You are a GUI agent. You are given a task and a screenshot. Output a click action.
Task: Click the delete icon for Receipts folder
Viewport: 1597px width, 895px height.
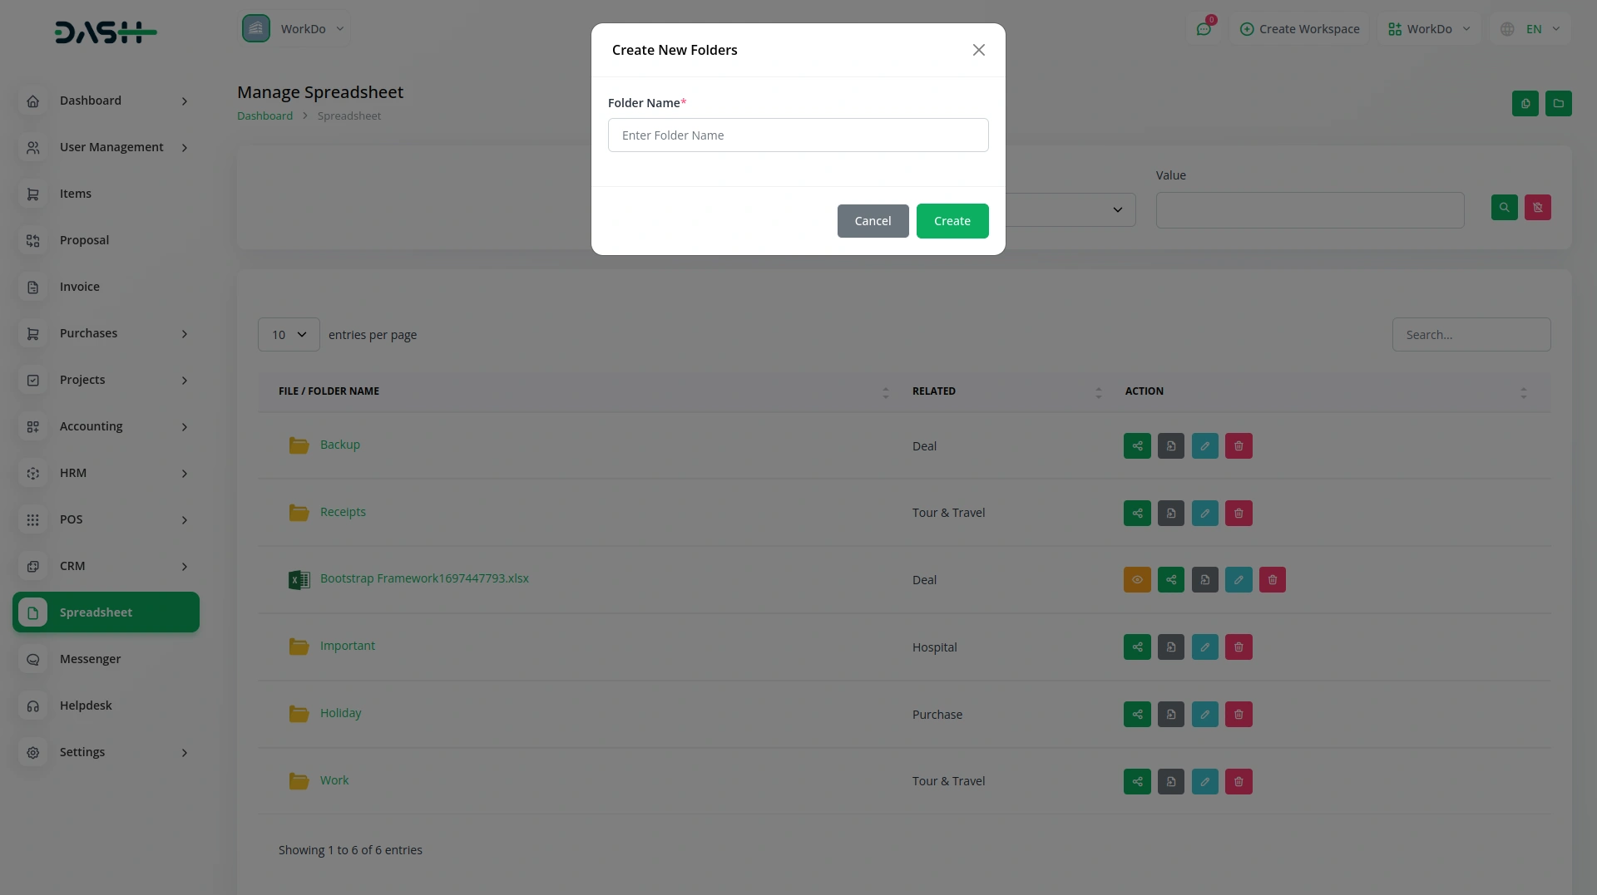click(x=1239, y=514)
